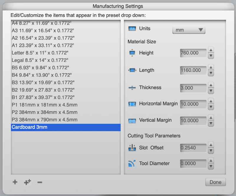Increase Thickness using the up arrow
236x196 pixels.
coord(211,85)
